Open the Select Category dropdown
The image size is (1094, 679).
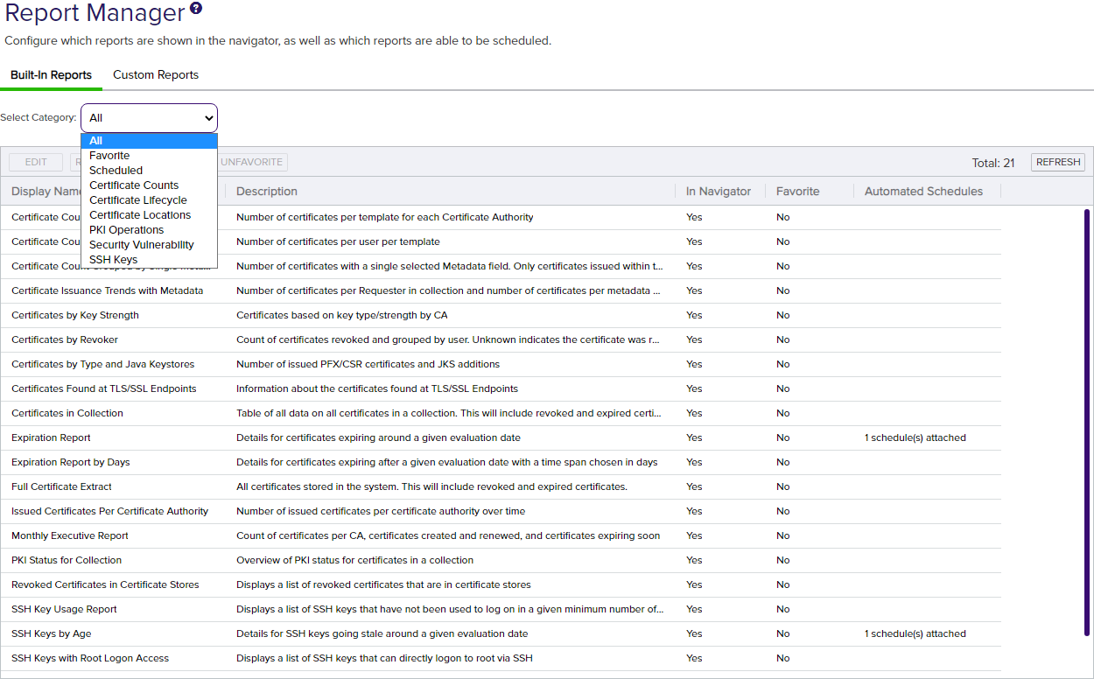(x=149, y=118)
